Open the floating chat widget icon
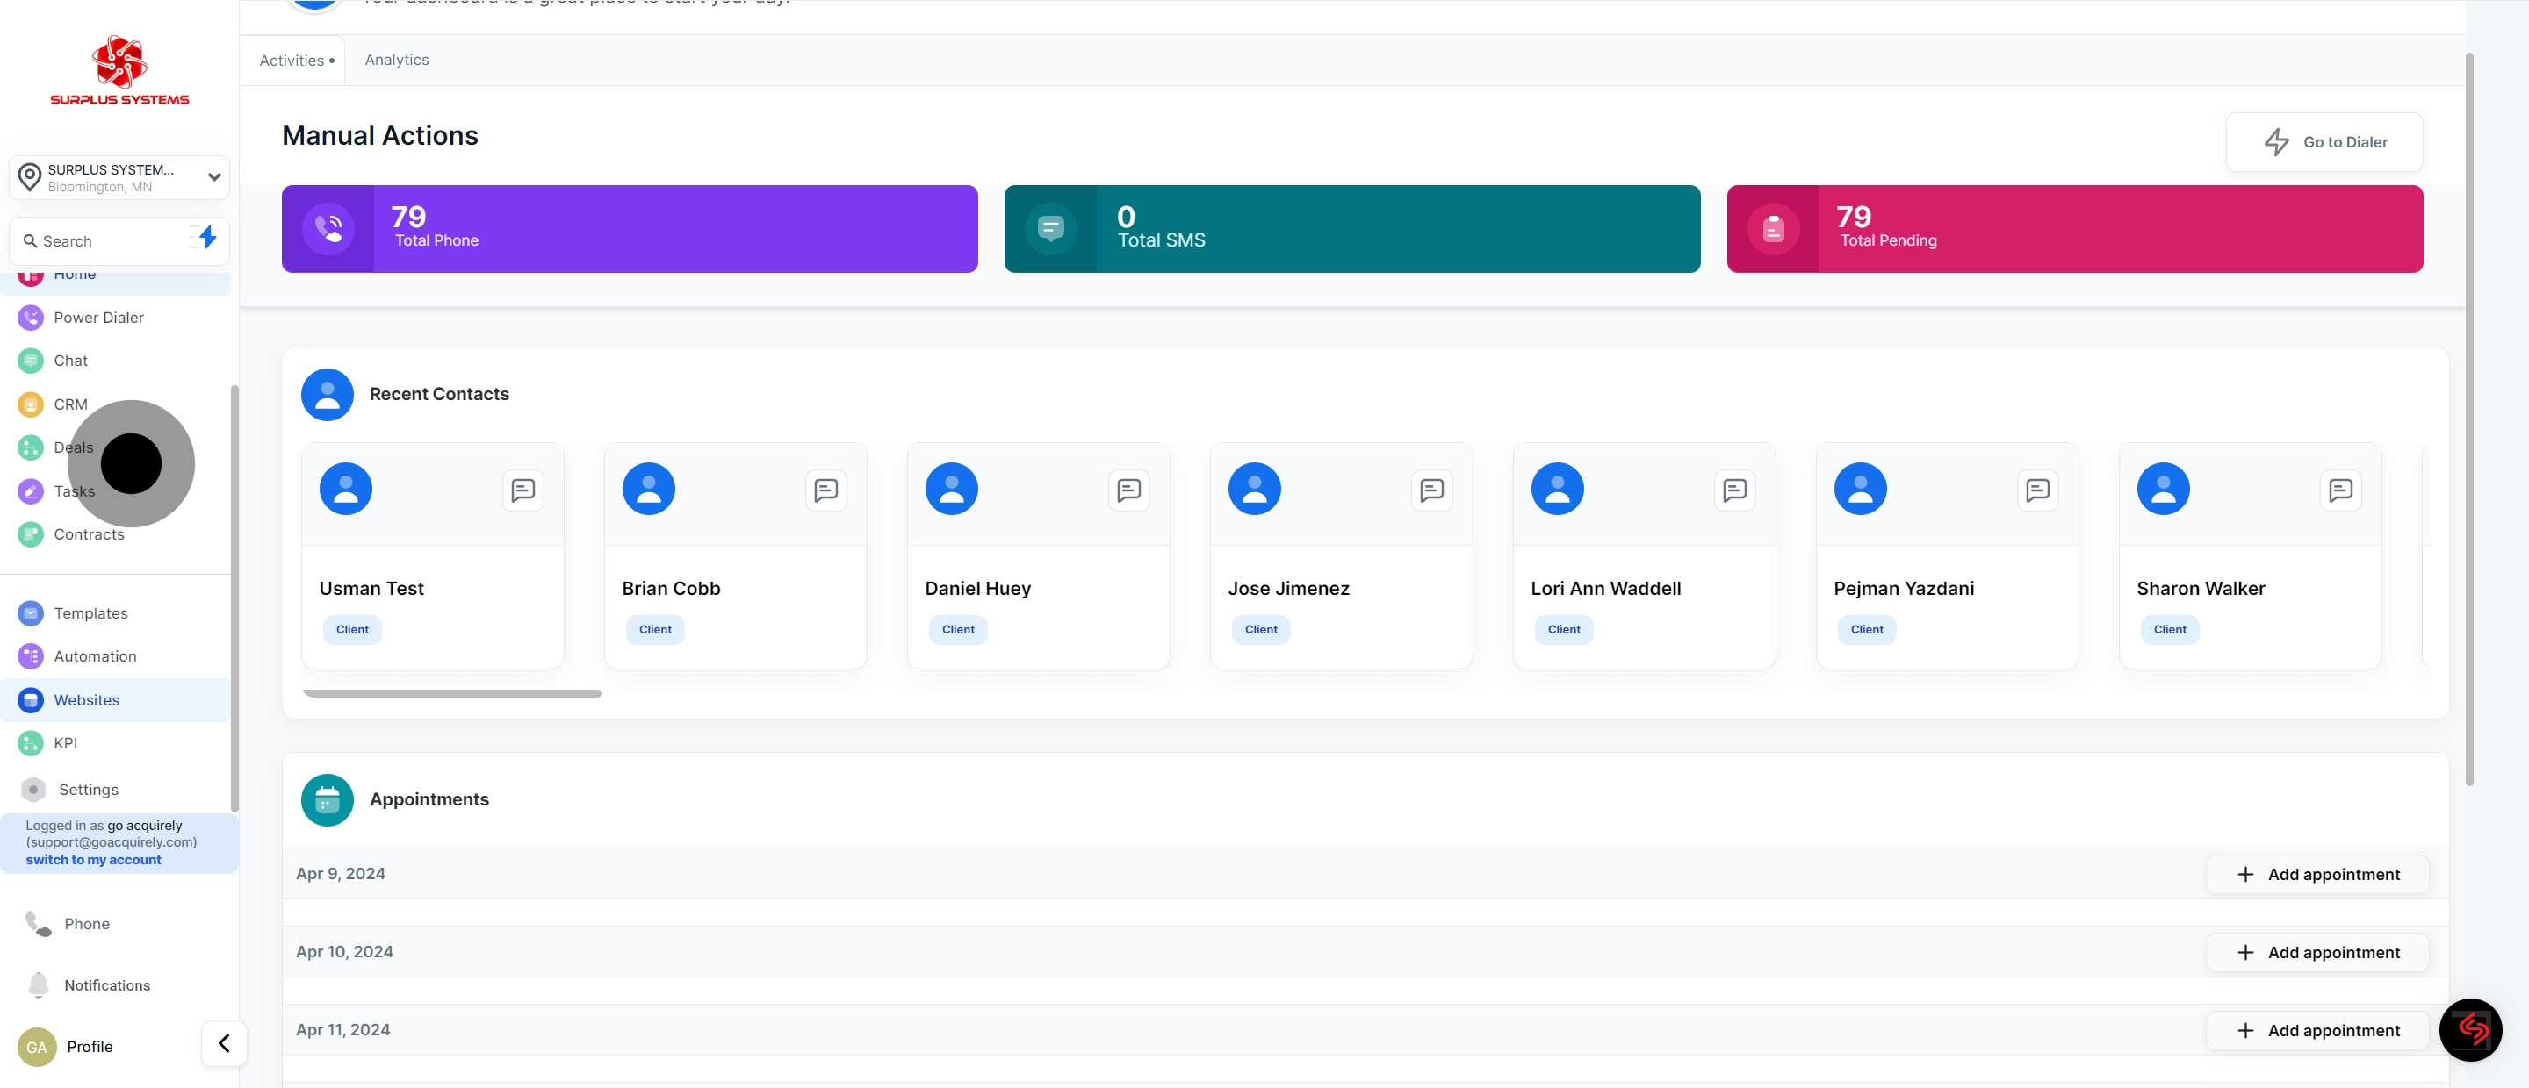This screenshot has width=2529, height=1088. click(2470, 1029)
